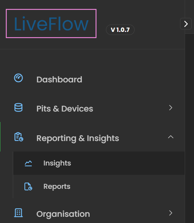Click the V 1.0.7 version badge
Image resolution: width=194 pixels, height=223 pixels.
click(120, 30)
